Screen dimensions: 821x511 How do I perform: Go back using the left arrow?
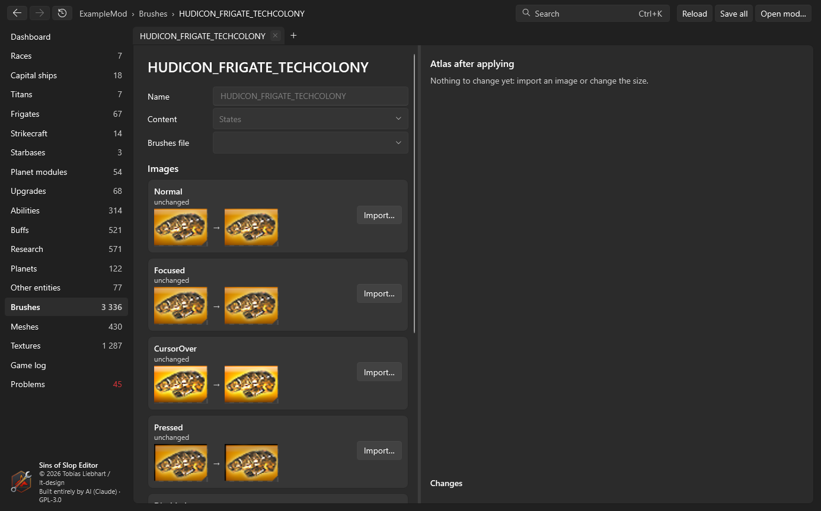pyautogui.click(x=17, y=13)
